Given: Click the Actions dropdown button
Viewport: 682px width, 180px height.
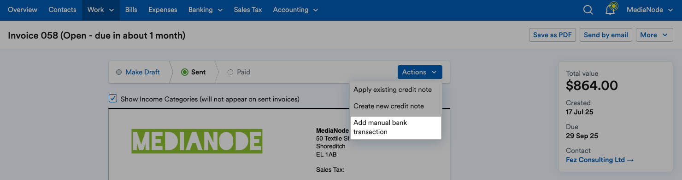Looking at the screenshot, I should pos(420,72).
